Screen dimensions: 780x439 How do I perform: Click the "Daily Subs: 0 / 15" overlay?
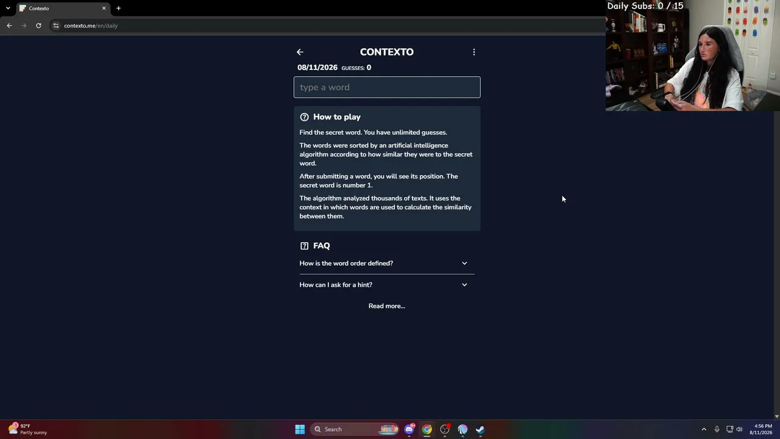click(x=645, y=6)
